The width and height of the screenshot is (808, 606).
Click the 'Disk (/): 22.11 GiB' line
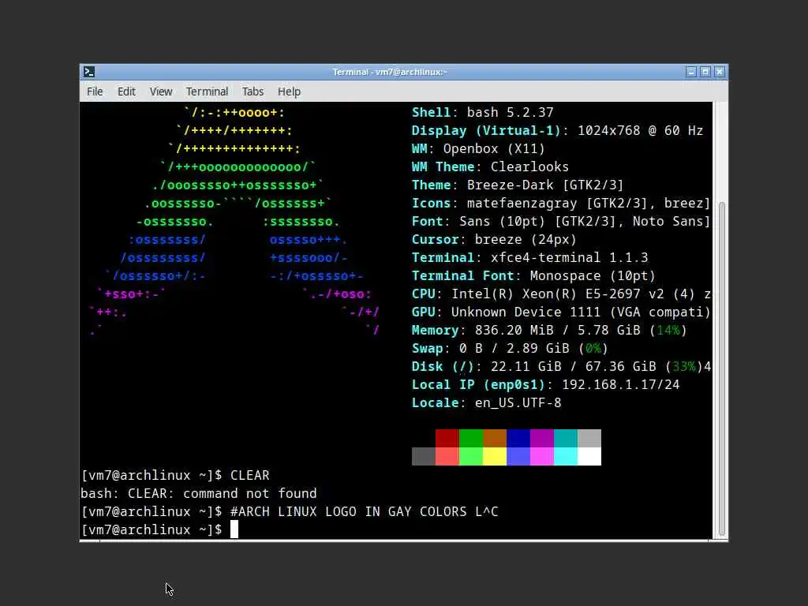pyautogui.click(x=561, y=366)
